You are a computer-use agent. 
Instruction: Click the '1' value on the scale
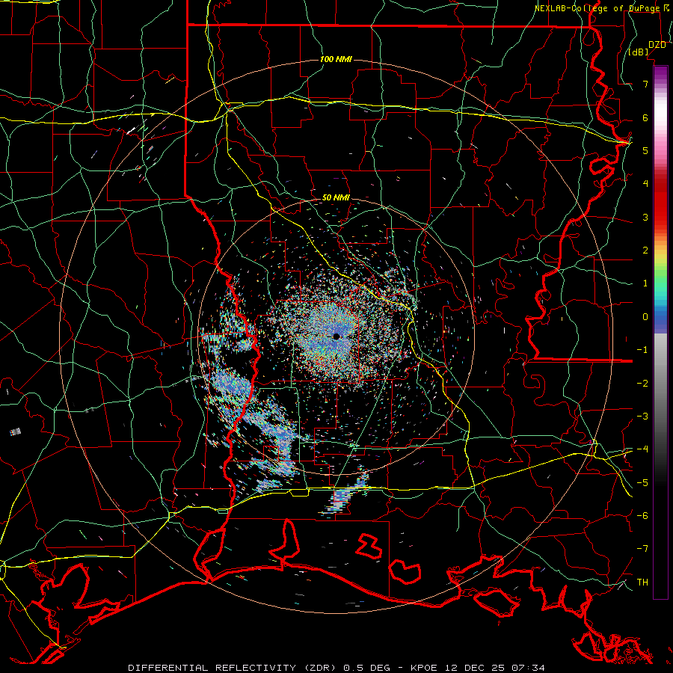pos(645,283)
